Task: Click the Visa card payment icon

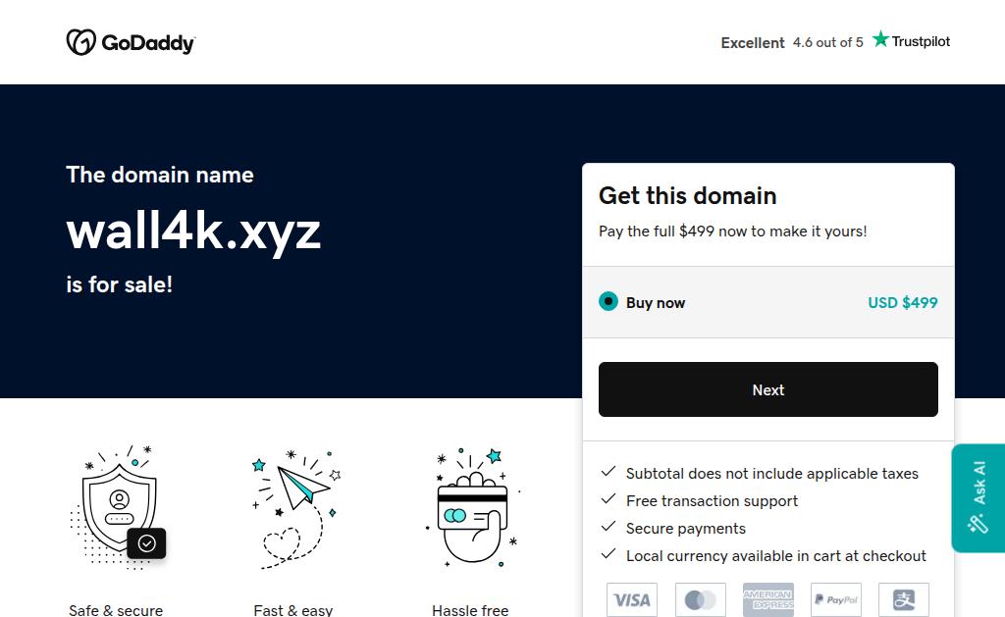Action: pyautogui.click(x=632, y=599)
